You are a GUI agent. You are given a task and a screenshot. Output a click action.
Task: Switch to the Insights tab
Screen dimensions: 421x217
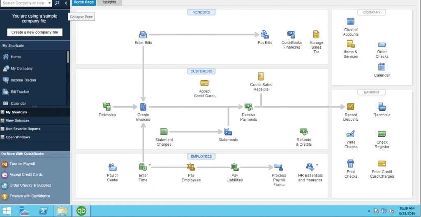coord(109,2)
